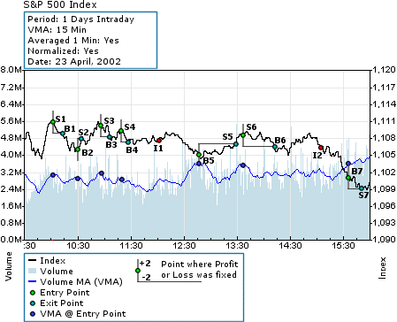This screenshot has height=322, width=397.
Task: Click the '12:30' time axis label
Action: pos(184,246)
